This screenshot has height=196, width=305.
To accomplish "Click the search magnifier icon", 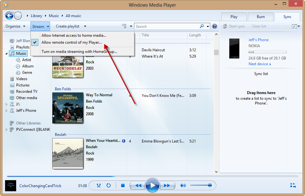I will click(x=202, y=26).
